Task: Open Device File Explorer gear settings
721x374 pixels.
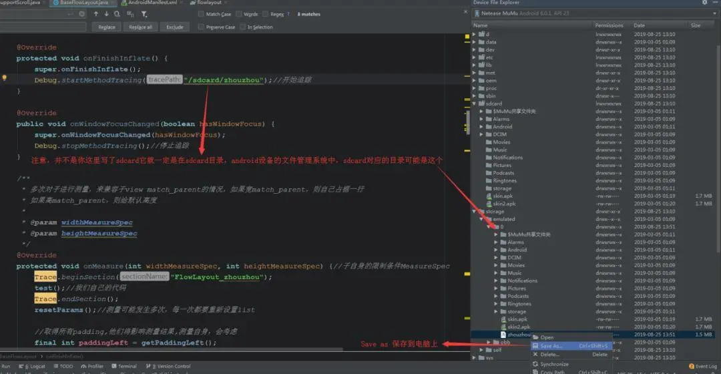Action: [x=704, y=2]
